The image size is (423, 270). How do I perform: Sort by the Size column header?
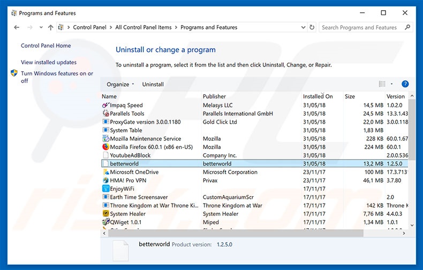[350, 96]
